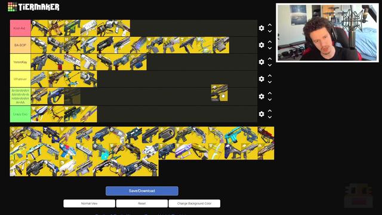Screen dimensions: 382x215
Task: Select last weapon in Crazy Exo tier
Action: click(89, 114)
